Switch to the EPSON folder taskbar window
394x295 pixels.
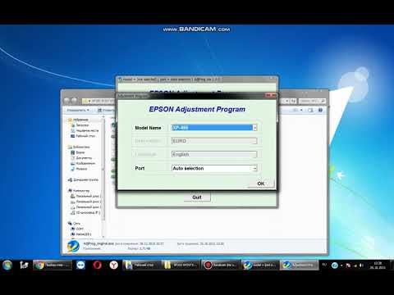pyautogui.click(x=181, y=265)
